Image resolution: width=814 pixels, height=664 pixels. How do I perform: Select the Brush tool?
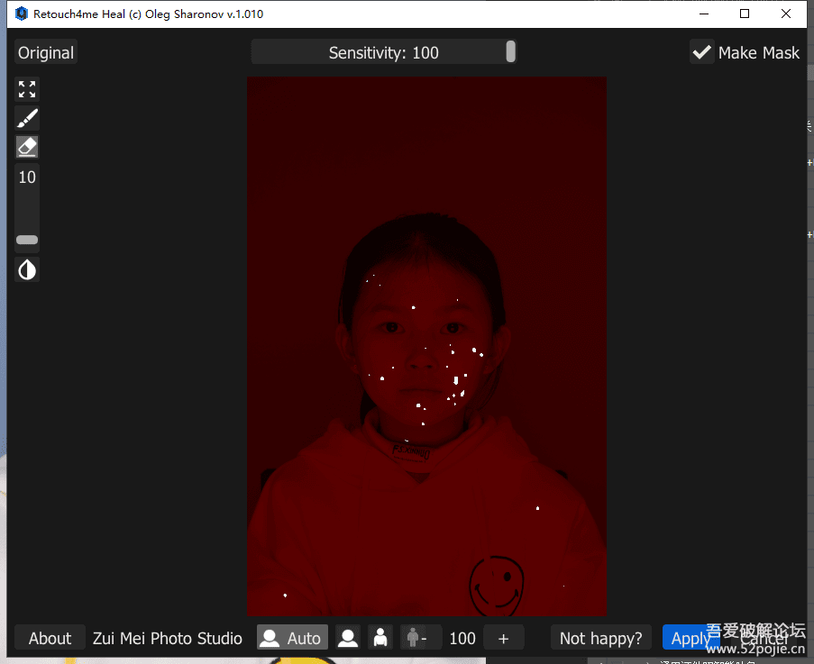(27, 118)
